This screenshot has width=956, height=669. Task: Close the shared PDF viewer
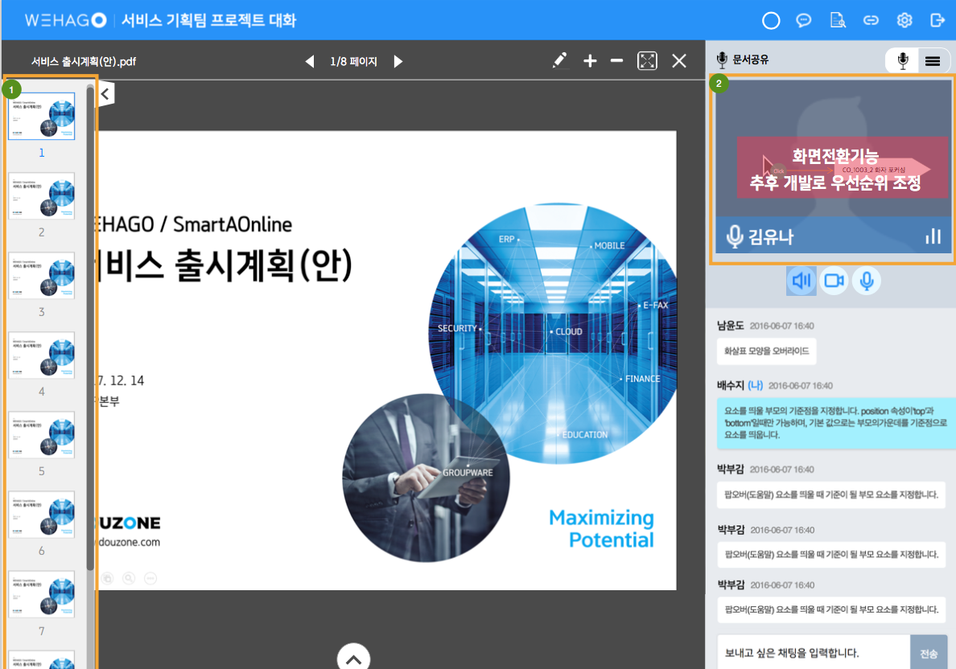click(x=678, y=61)
